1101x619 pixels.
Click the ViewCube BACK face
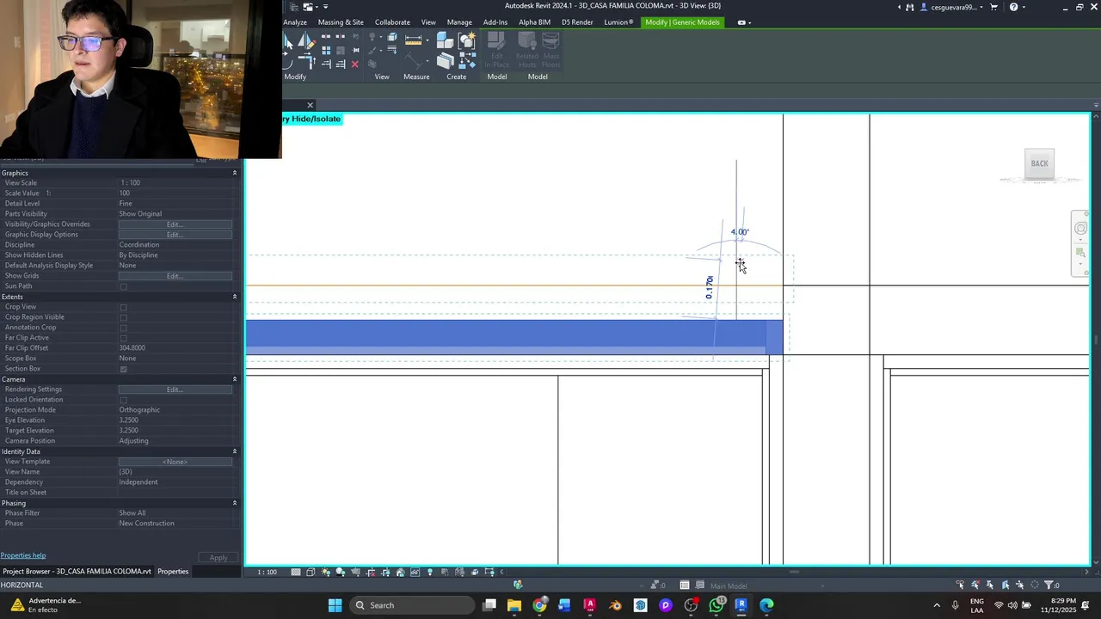point(1039,163)
